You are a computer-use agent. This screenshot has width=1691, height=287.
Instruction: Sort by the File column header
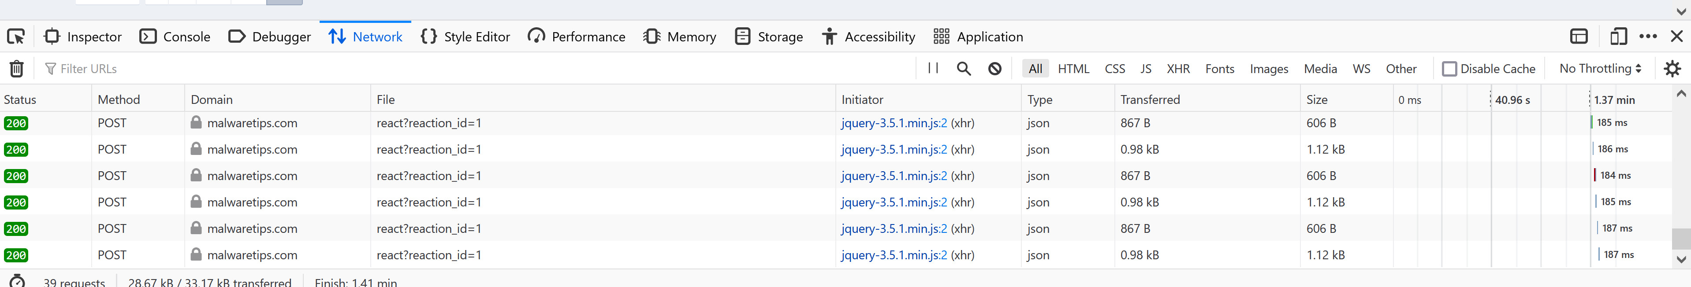click(603, 99)
